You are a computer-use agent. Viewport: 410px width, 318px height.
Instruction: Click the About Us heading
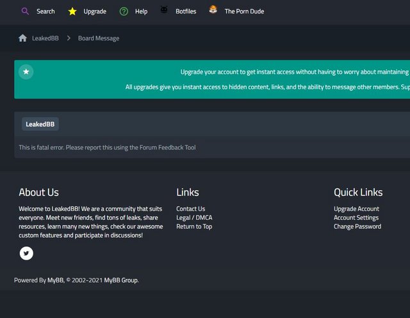(x=38, y=192)
